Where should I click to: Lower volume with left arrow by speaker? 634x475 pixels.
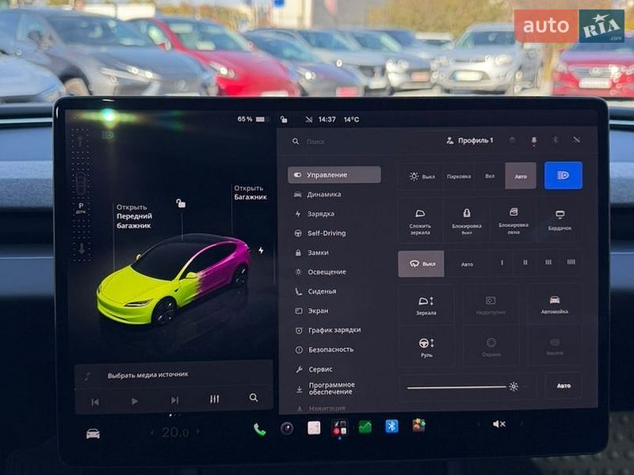coord(479,424)
